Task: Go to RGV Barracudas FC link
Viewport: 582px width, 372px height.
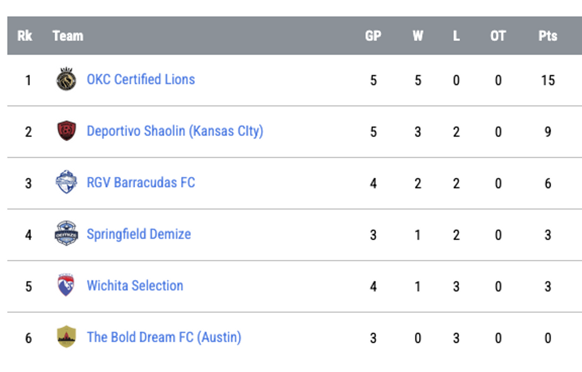Action: tap(140, 182)
